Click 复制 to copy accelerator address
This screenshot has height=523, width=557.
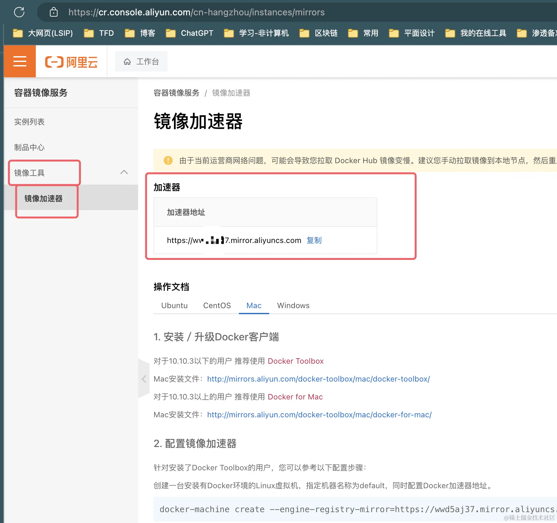pyautogui.click(x=314, y=240)
